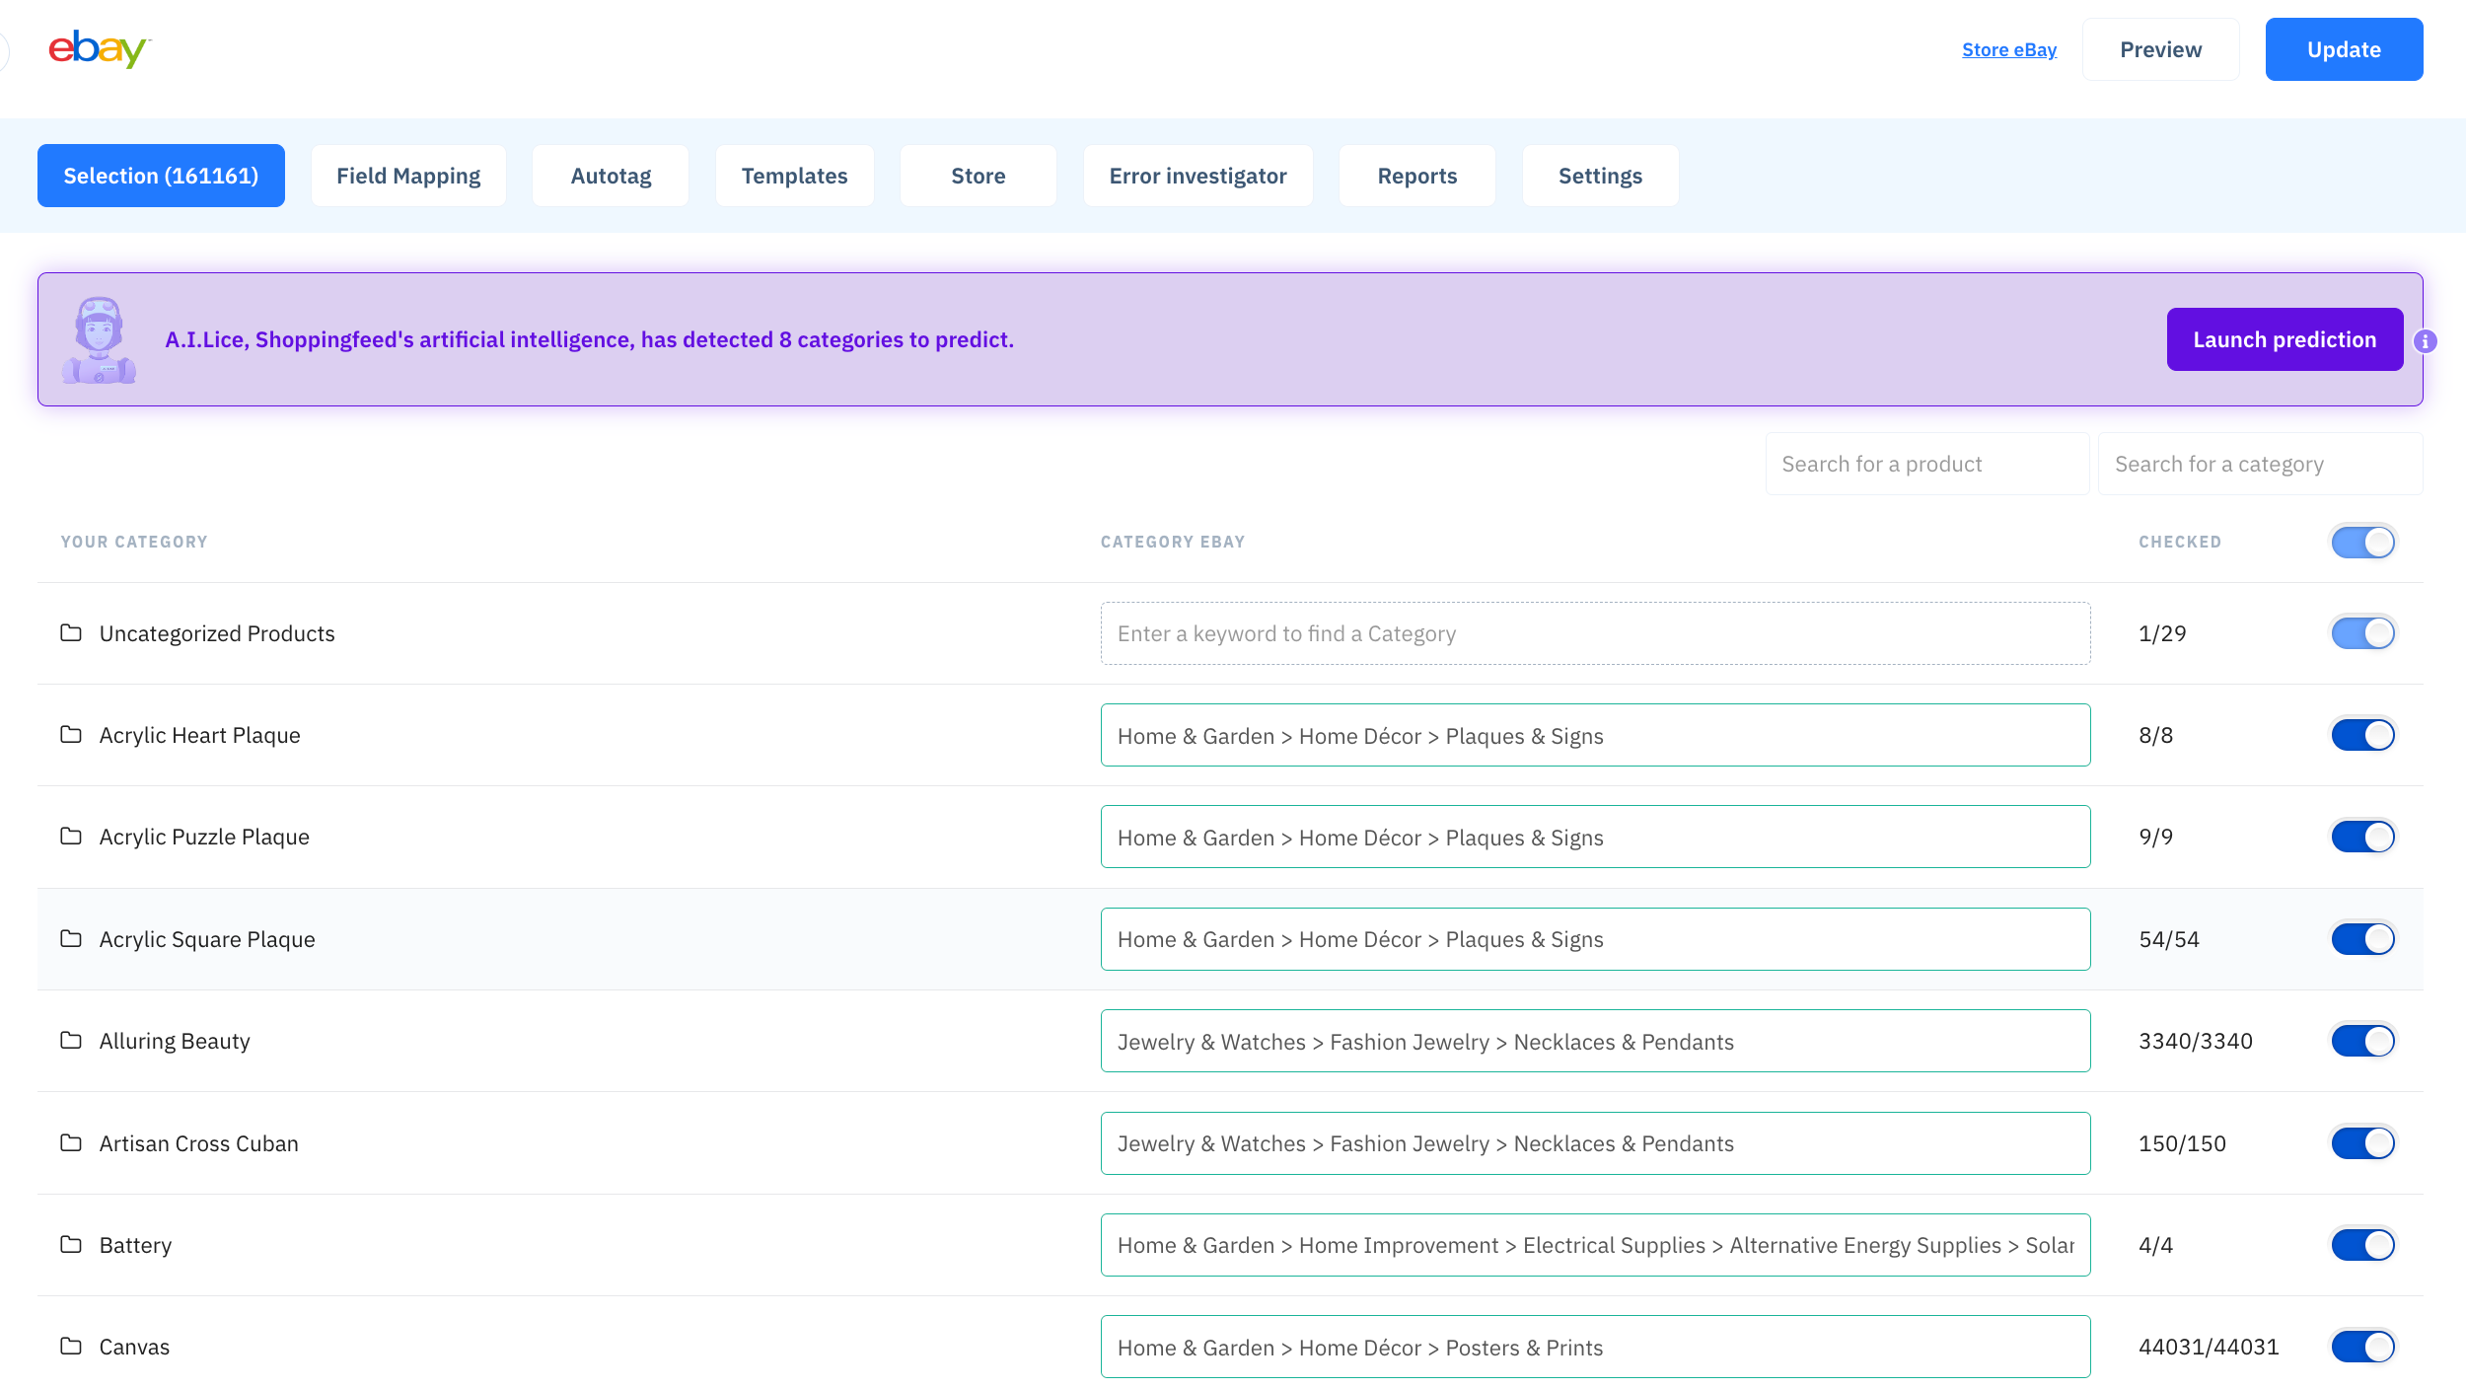Click the info icon beside Launch prediction
Viewport: 2466px width, 1389px height.
click(2427, 340)
